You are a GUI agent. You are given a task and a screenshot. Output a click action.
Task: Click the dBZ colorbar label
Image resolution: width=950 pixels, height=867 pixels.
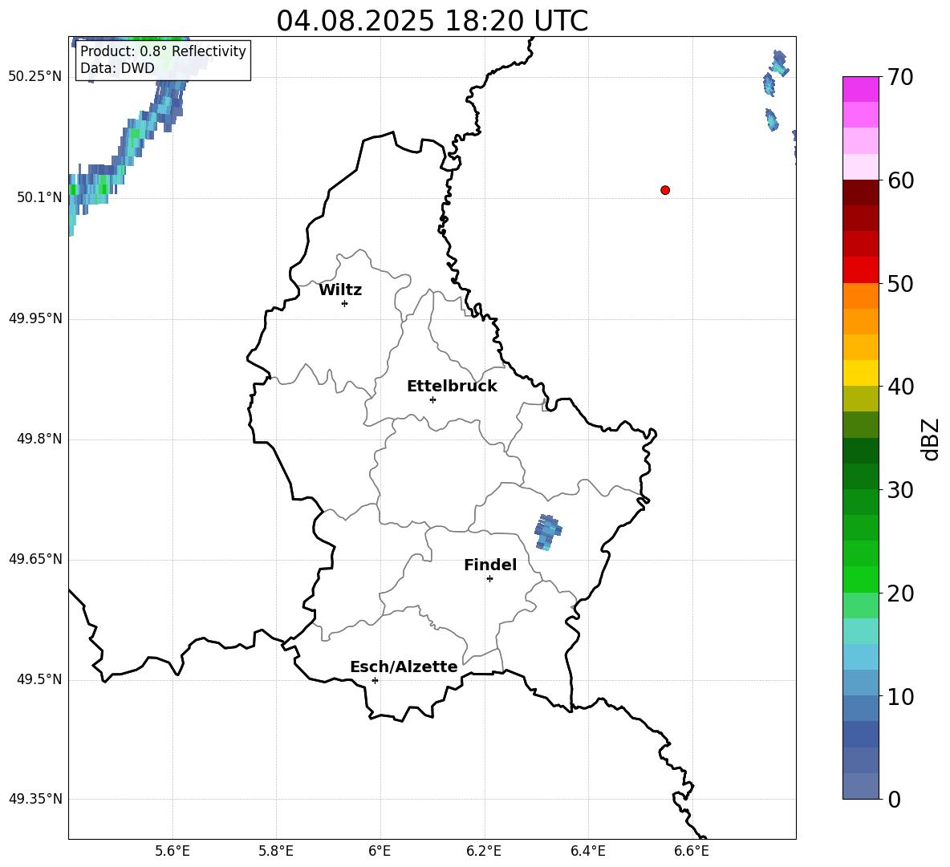[x=930, y=439]
